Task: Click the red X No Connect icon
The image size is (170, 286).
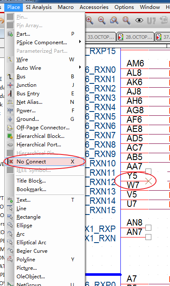Action: pyautogui.click(x=11, y=162)
